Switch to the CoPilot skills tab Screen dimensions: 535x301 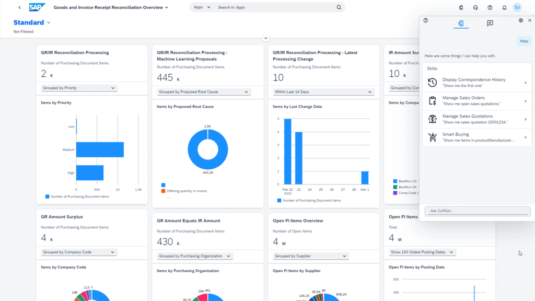[x=461, y=23]
